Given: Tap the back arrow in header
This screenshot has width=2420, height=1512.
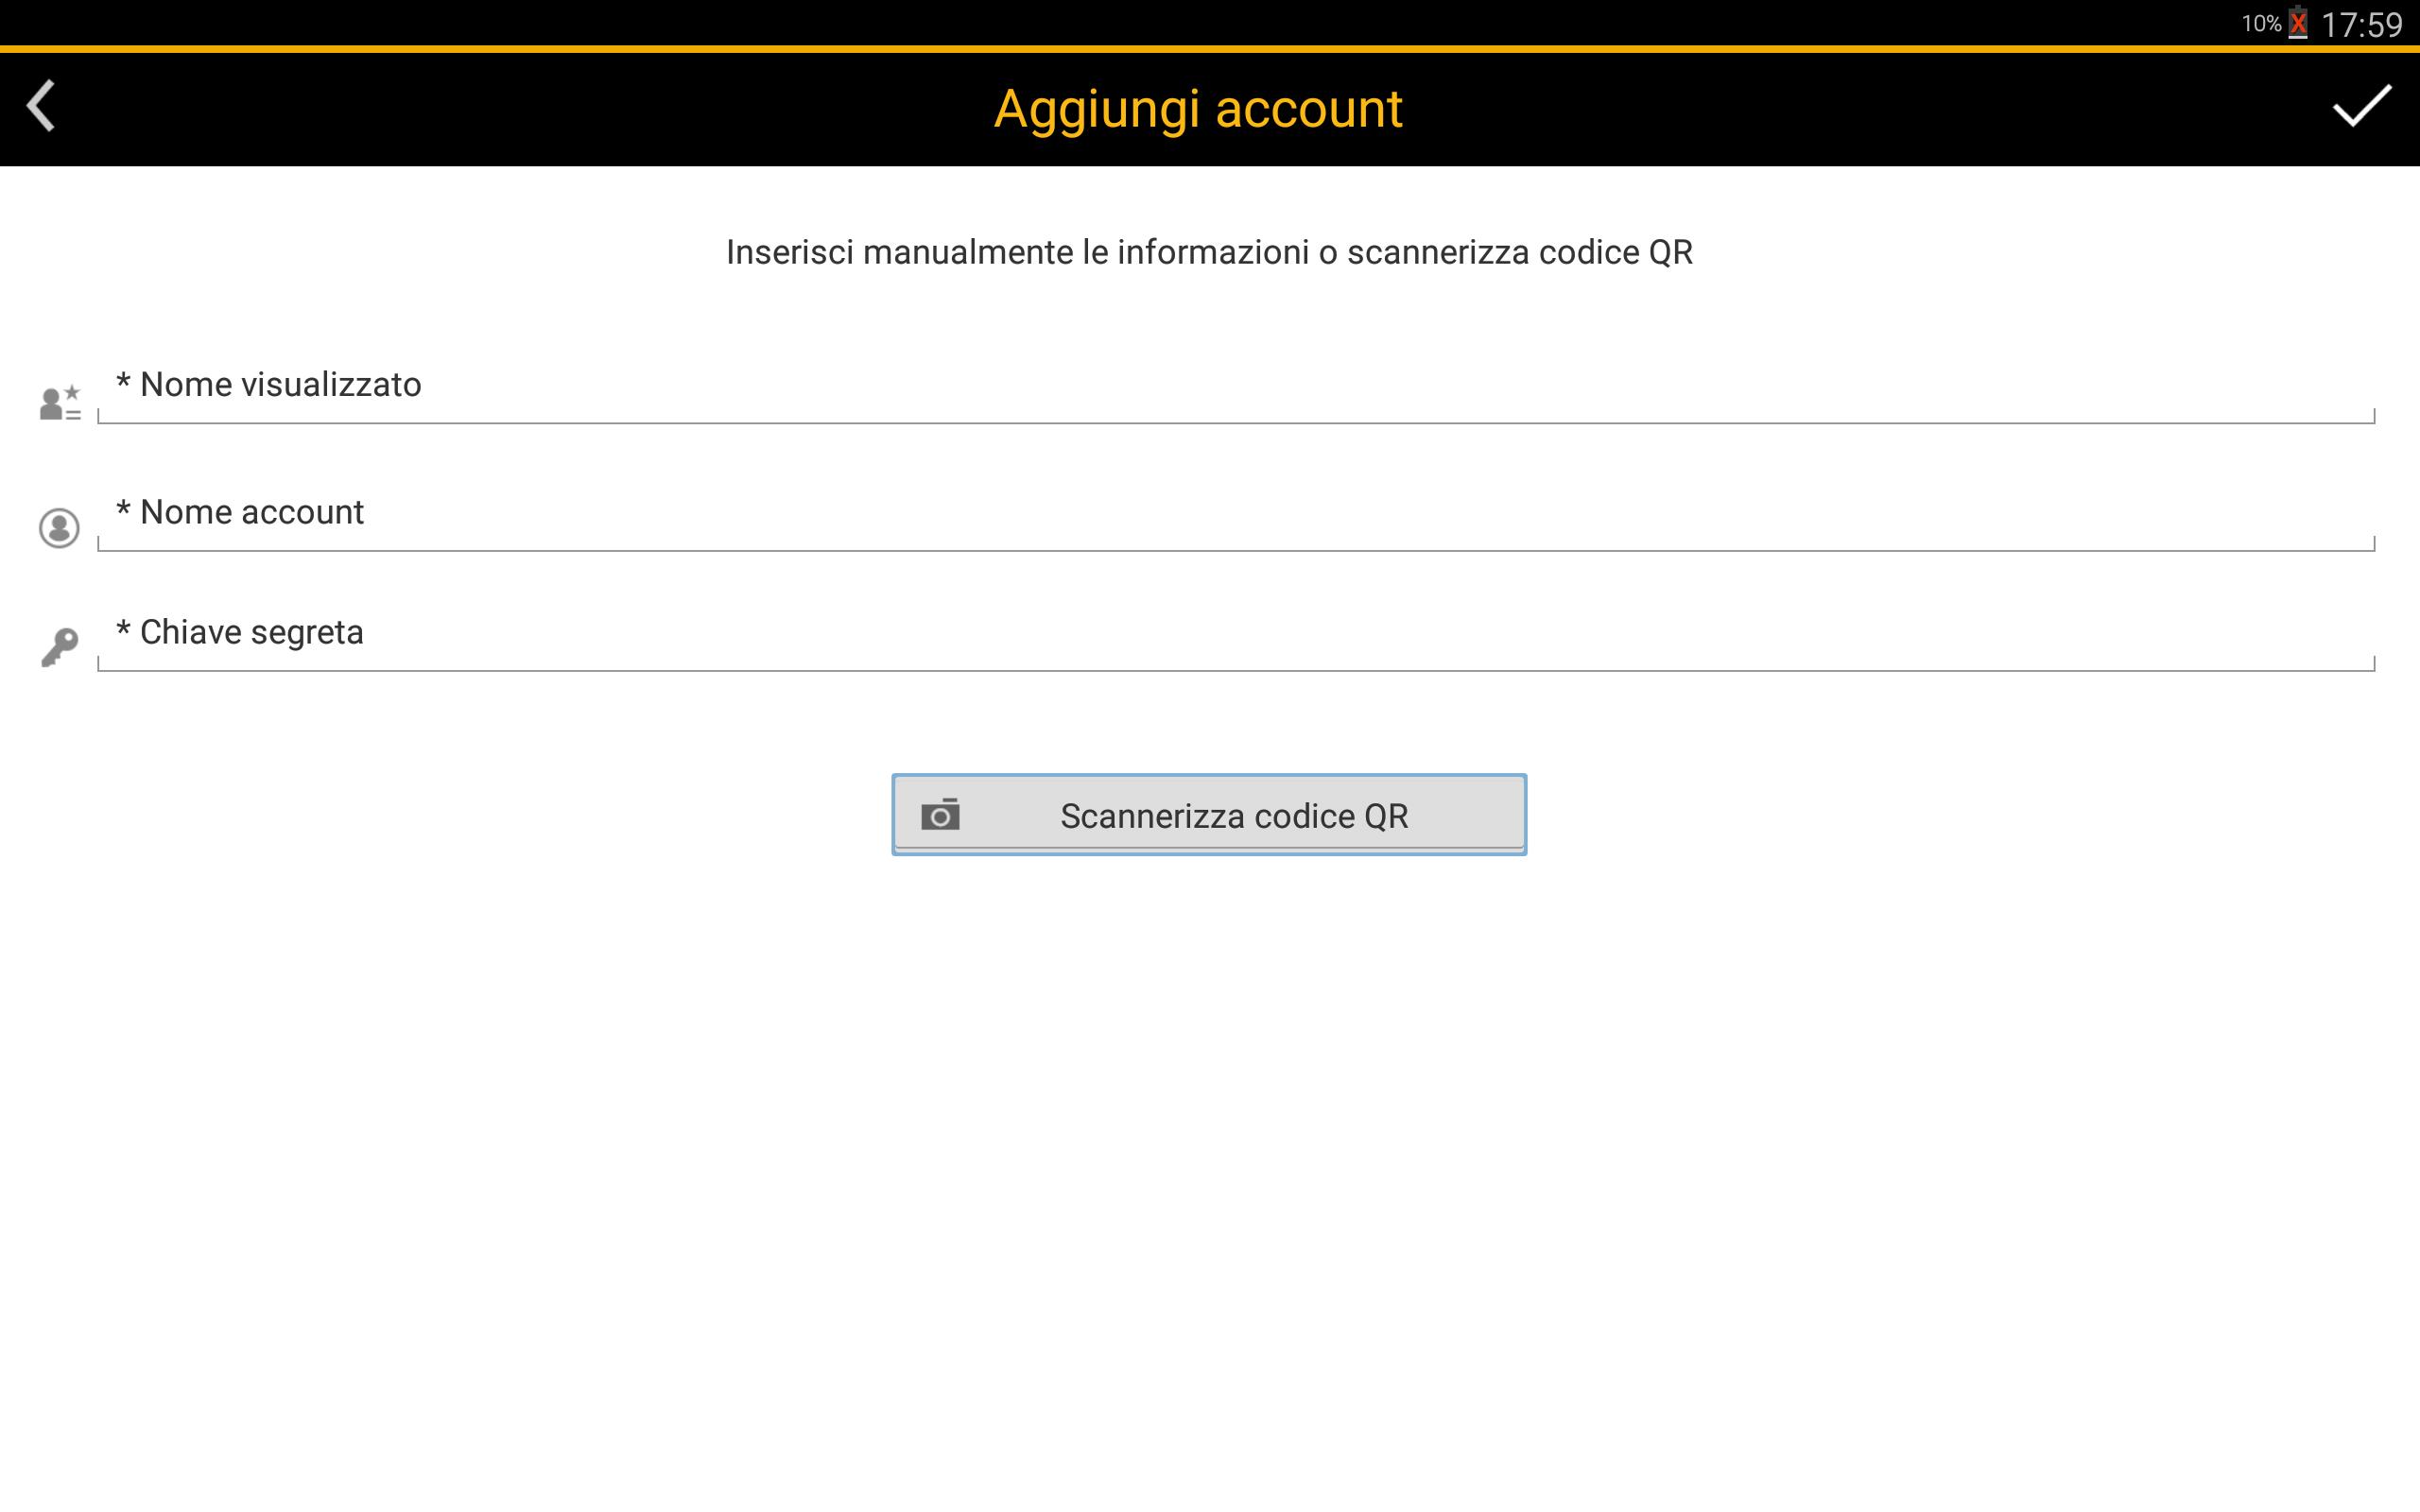Looking at the screenshot, I should click(x=41, y=107).
